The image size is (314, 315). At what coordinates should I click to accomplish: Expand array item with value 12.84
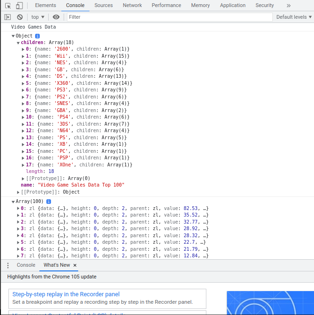coord(18,256)
